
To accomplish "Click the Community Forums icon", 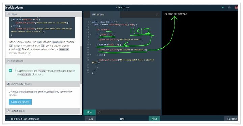I will 8,84.
